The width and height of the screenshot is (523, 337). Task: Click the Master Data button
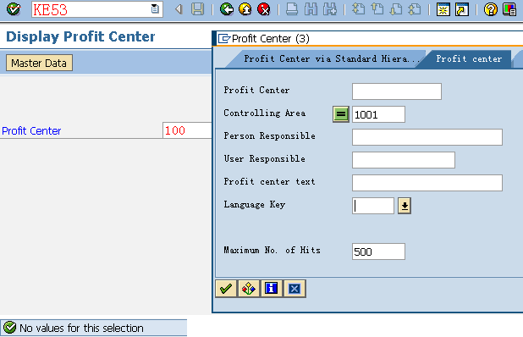click(39, 63)
